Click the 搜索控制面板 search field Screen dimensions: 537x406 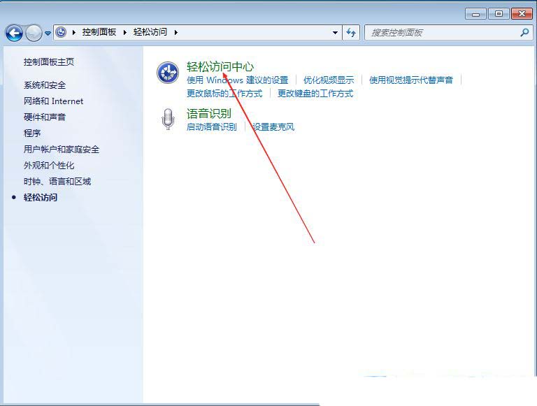[x=442, y=33]
